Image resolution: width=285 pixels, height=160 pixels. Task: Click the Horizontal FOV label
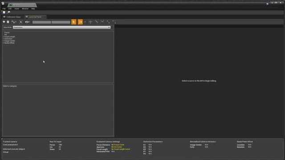[x=103, y=152]
